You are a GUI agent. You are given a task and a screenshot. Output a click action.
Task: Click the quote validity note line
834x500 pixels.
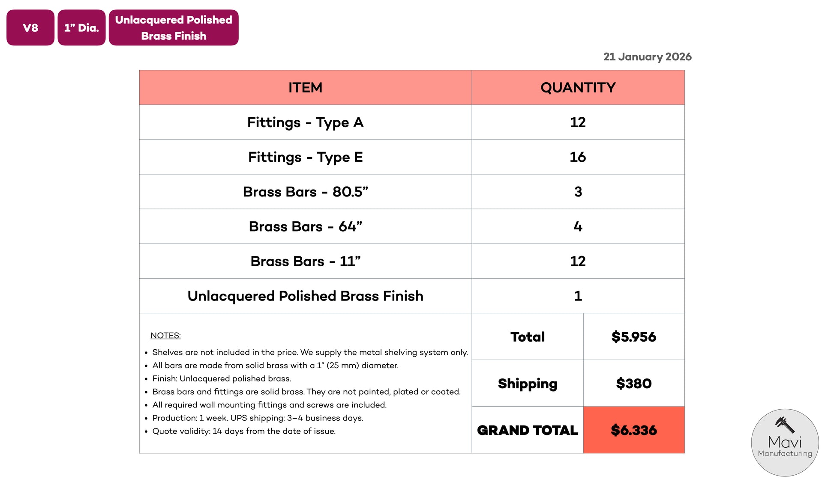tap(244, 431)
